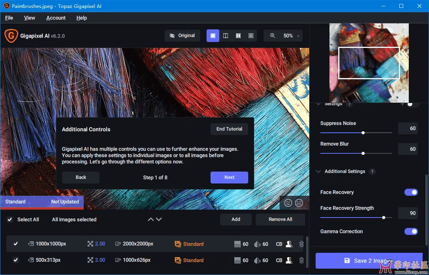Viewport: 429px width, 275px height.
Task: Switch to split view mode icon
Action: (226, 36)
